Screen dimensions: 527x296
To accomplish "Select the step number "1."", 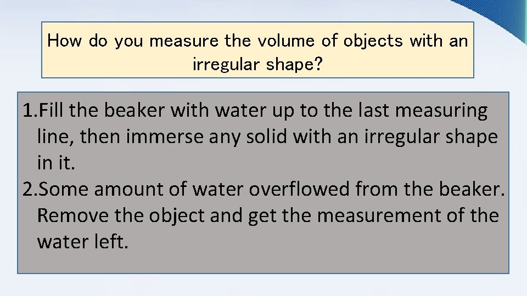I will point(30,110).
